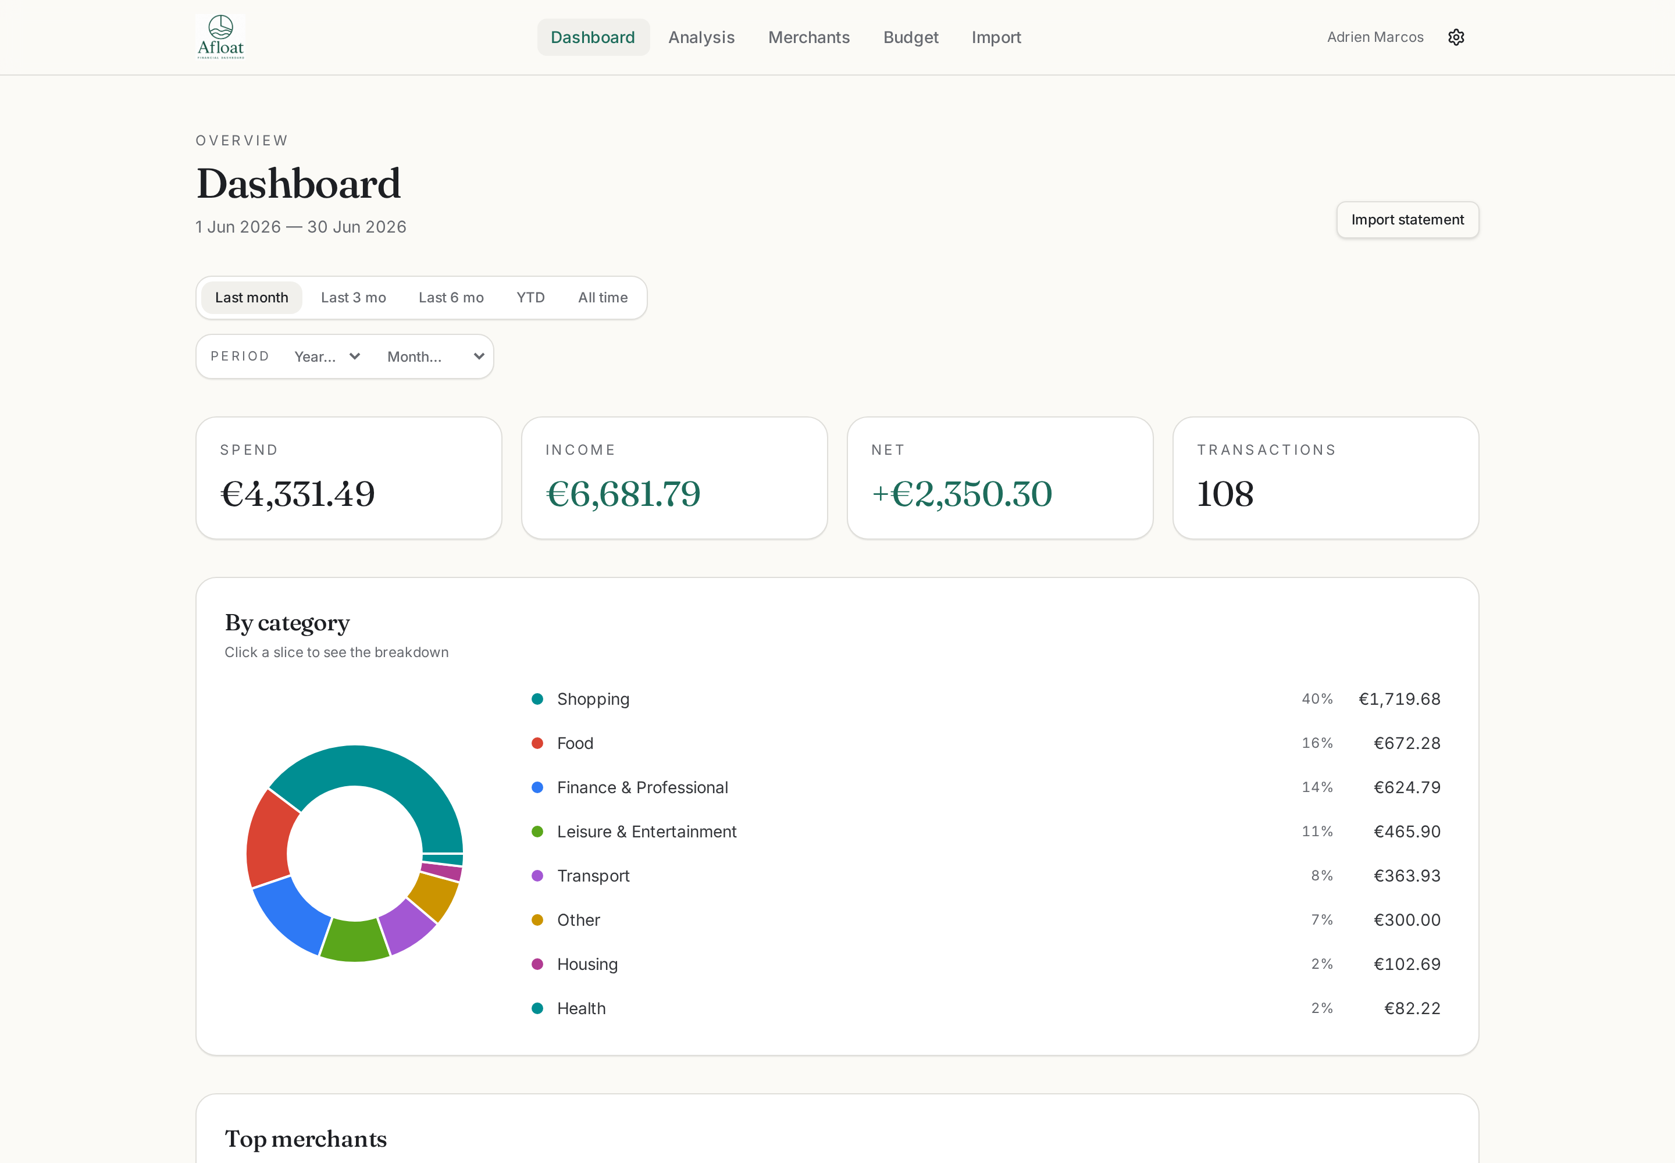
Task: Click the €465.90 amount
Action: click(x=1407, y=832)
